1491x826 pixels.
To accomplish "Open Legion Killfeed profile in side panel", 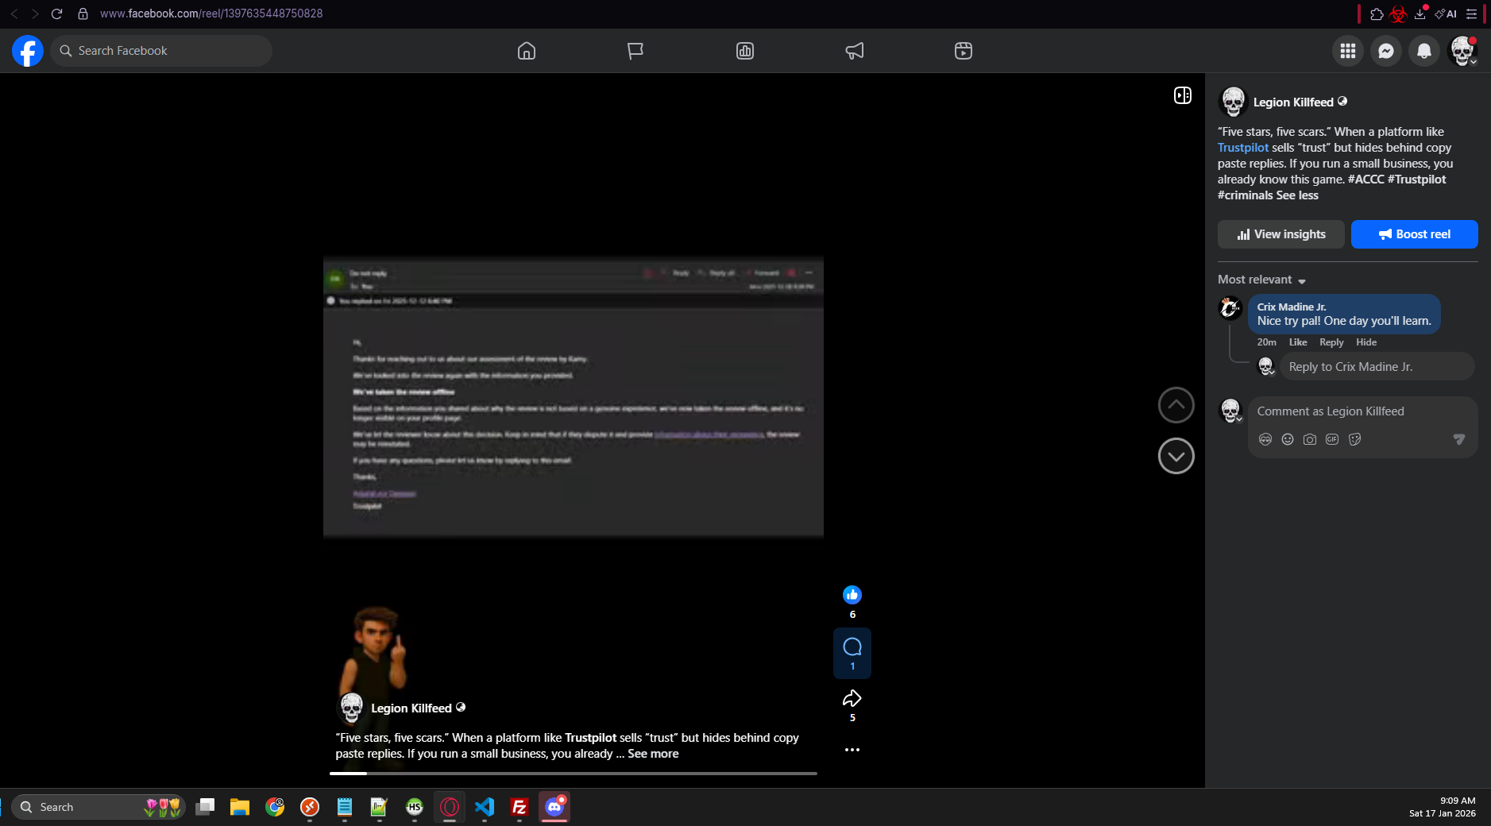I will (1293, 102).
